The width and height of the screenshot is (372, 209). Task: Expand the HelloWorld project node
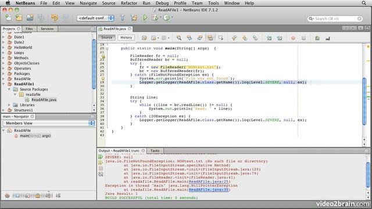coord(3,48)
